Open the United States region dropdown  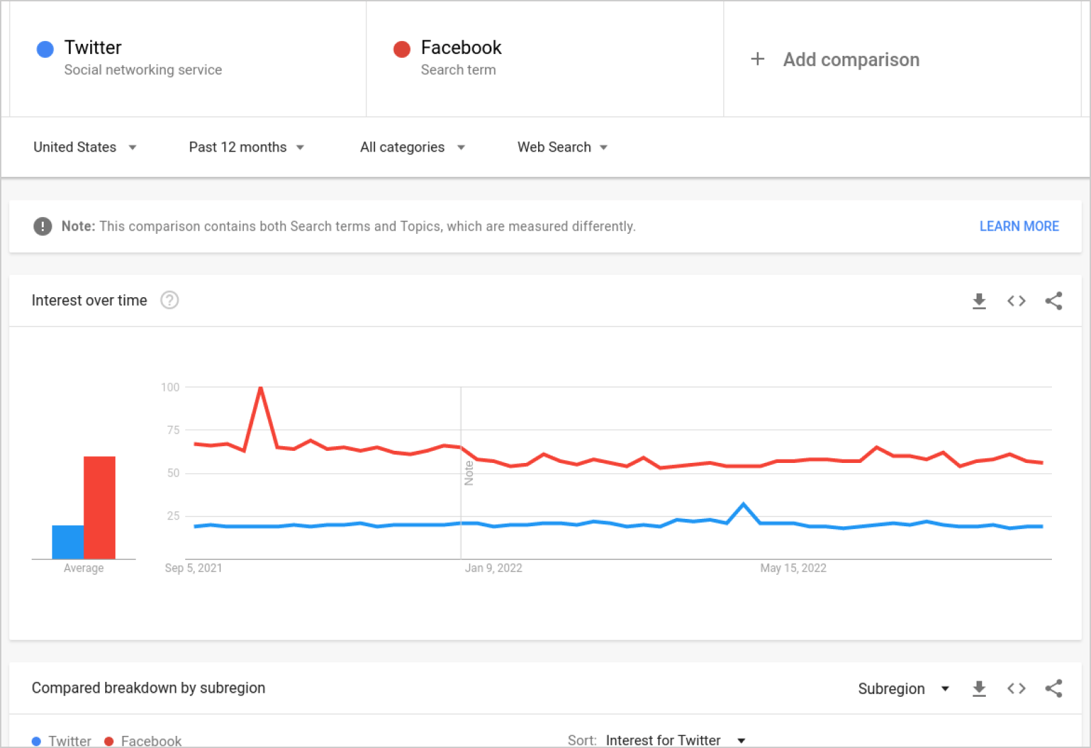point(85,148)
